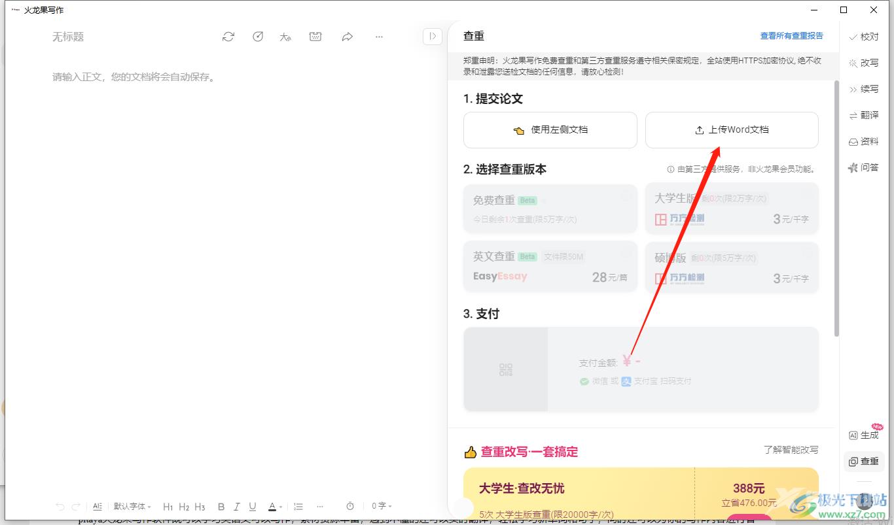
Task: Apply H3 heading style
Action: click(200, 506)
